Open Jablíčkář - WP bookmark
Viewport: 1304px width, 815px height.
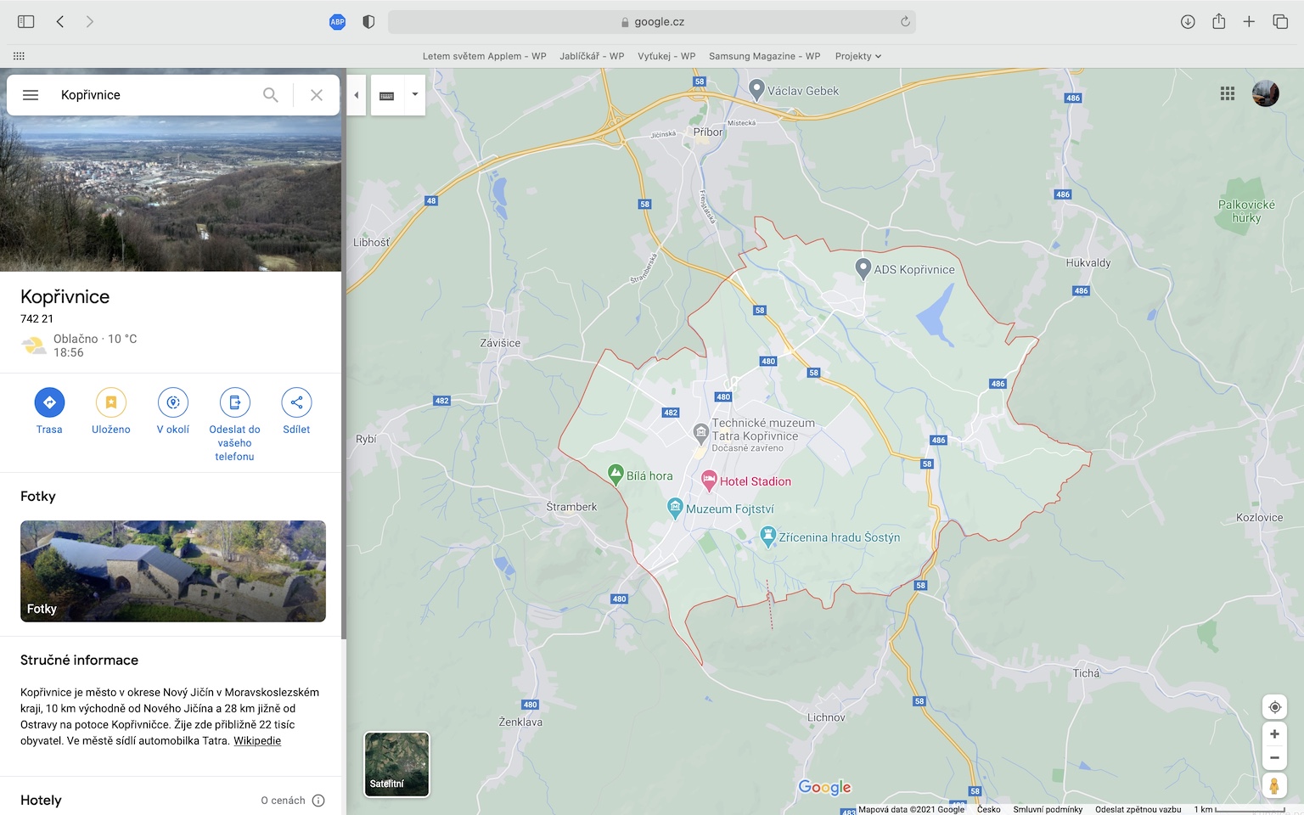[592, 56]
